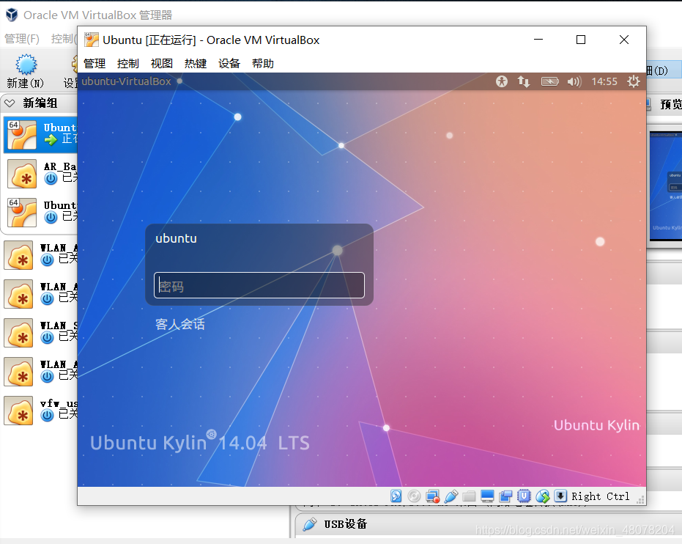Open the 视图 menu in the VM window
Screen dimensions: 682x544
coord(161,63)
